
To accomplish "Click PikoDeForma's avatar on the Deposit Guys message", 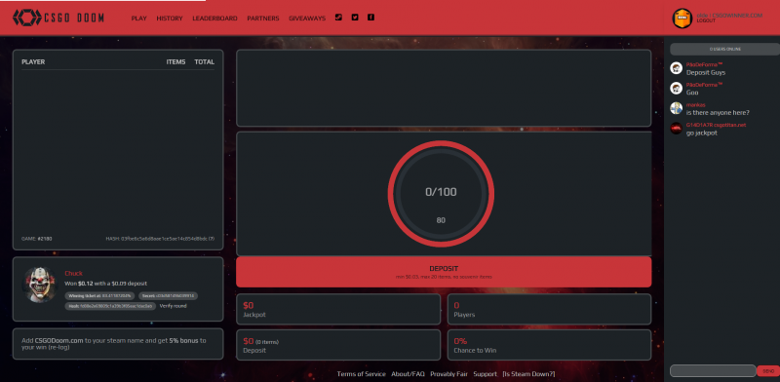I will 676,68.
